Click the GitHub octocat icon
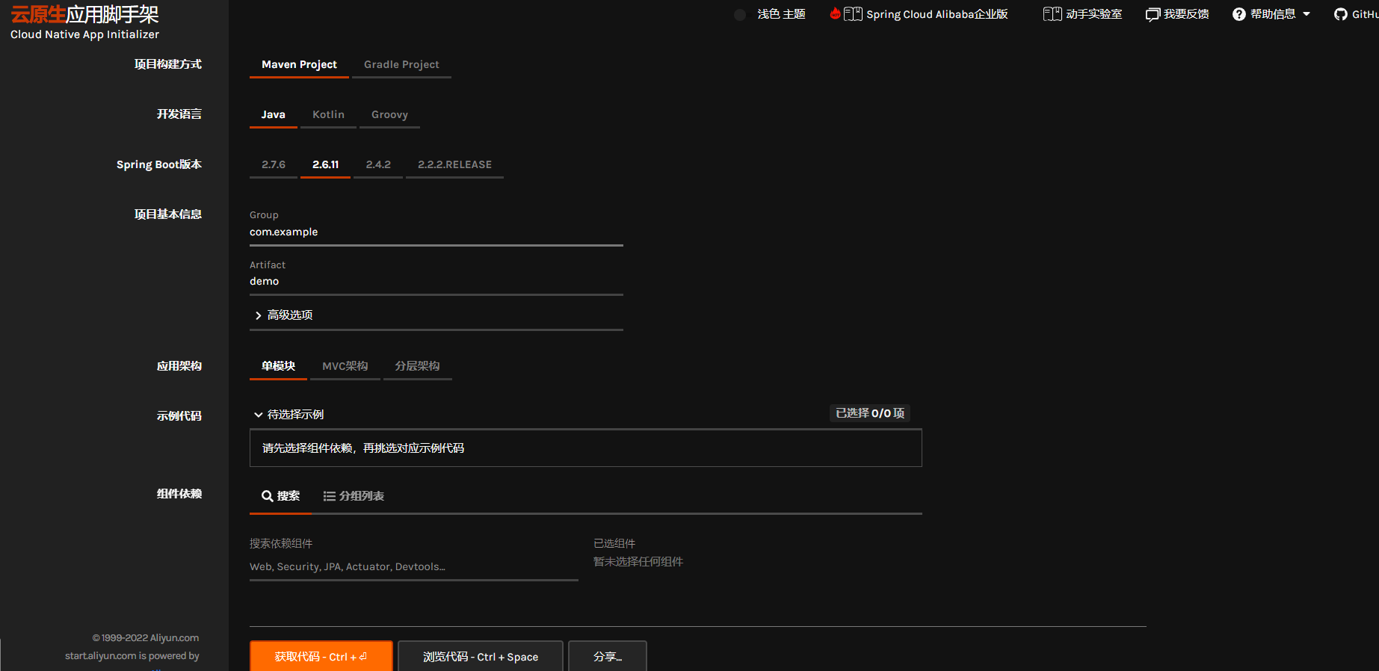Viewport: 1379px width, 671px height. (x=1341, y=14)
